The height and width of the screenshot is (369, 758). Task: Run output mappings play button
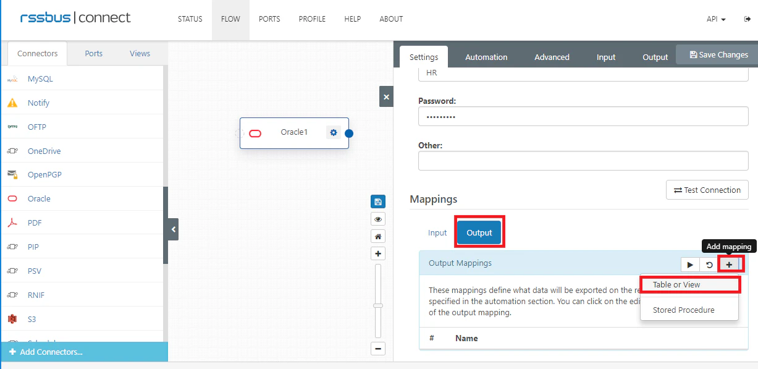point(690,265)
